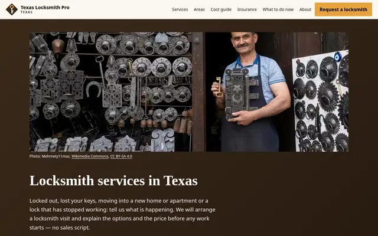The image size is (378, 236).
Task: Open the What to do now page
Action: (x=278, y=9)
